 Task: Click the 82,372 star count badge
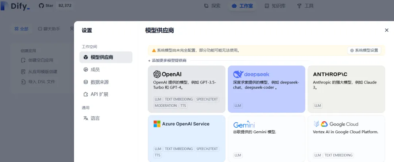tap(65, 5)
